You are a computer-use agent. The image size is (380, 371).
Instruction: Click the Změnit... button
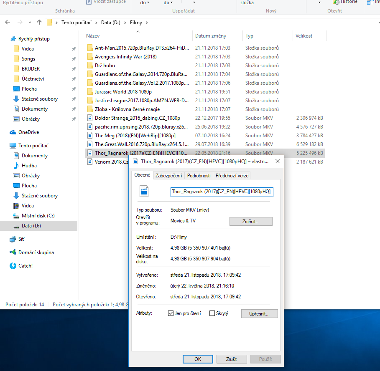(251, 222)
